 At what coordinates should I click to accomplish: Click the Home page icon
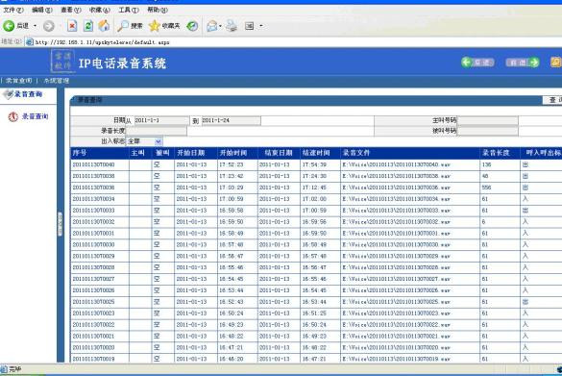104,26
